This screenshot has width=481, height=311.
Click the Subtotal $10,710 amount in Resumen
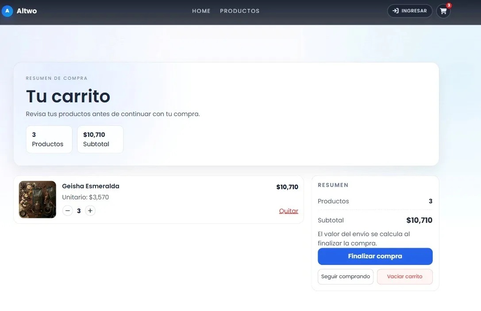tap(419, 220)
